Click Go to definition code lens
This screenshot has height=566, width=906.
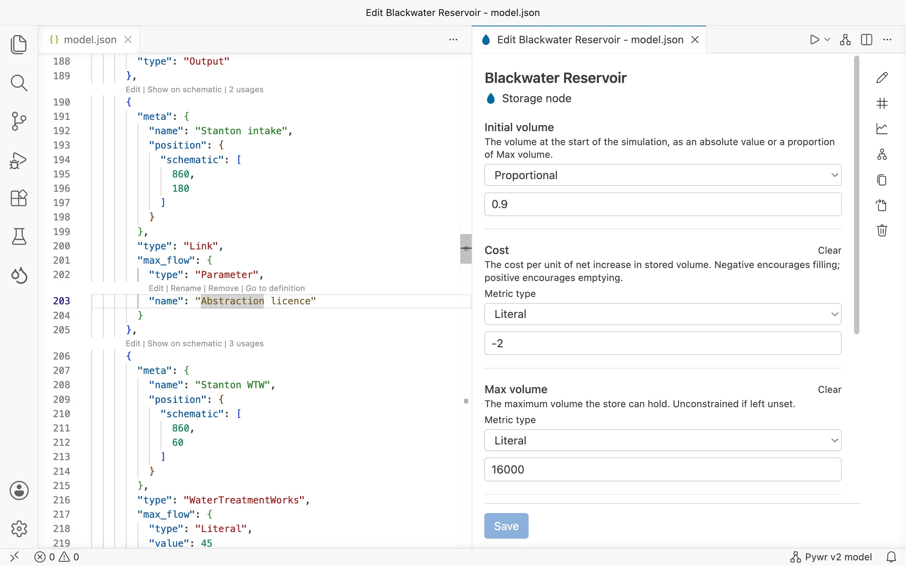tap(275, 288)
